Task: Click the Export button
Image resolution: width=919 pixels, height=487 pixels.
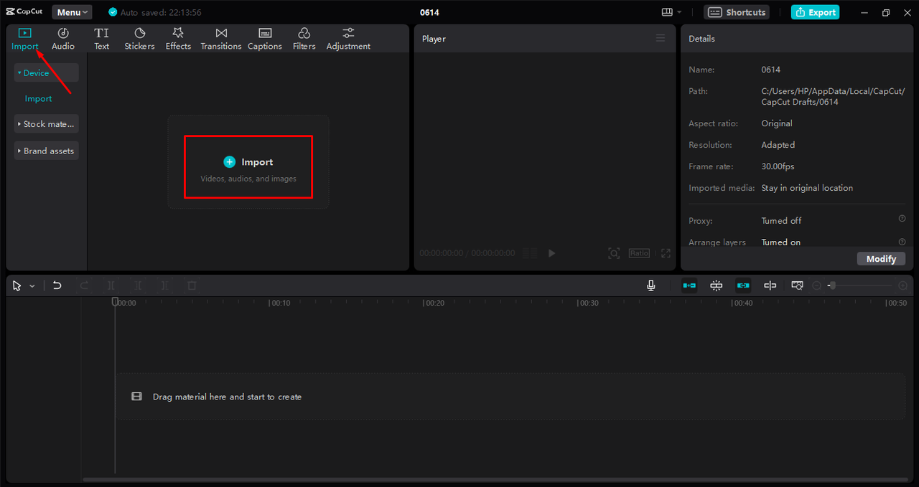Action: click(x=815, y=12)
